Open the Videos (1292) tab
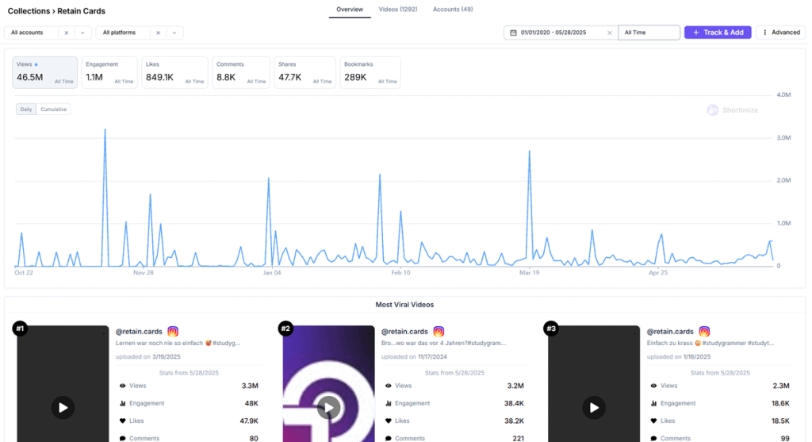Screen dimensions: 812x442 coord(397,10)
